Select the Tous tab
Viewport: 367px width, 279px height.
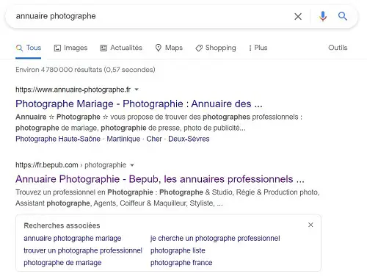(29, 48)
